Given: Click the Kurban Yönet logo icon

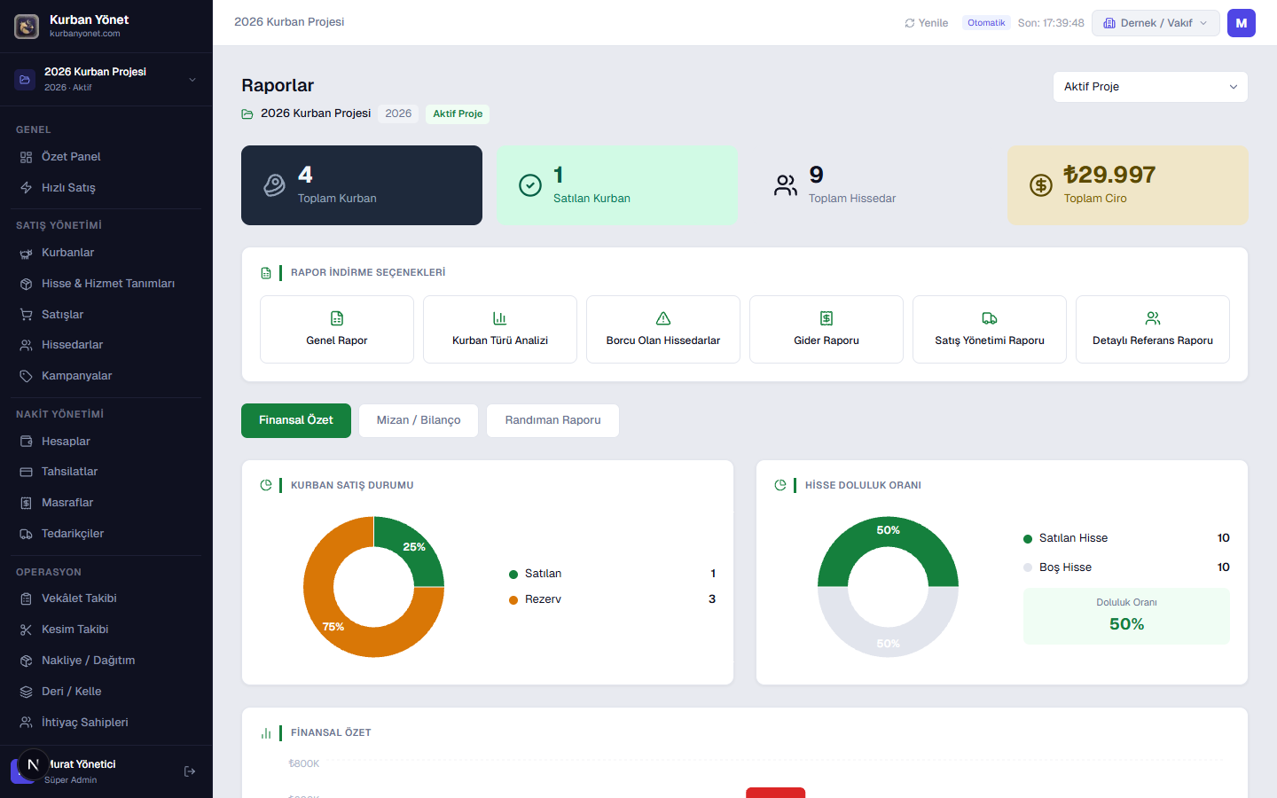Looking at the screenshot, I should [27, 27].
